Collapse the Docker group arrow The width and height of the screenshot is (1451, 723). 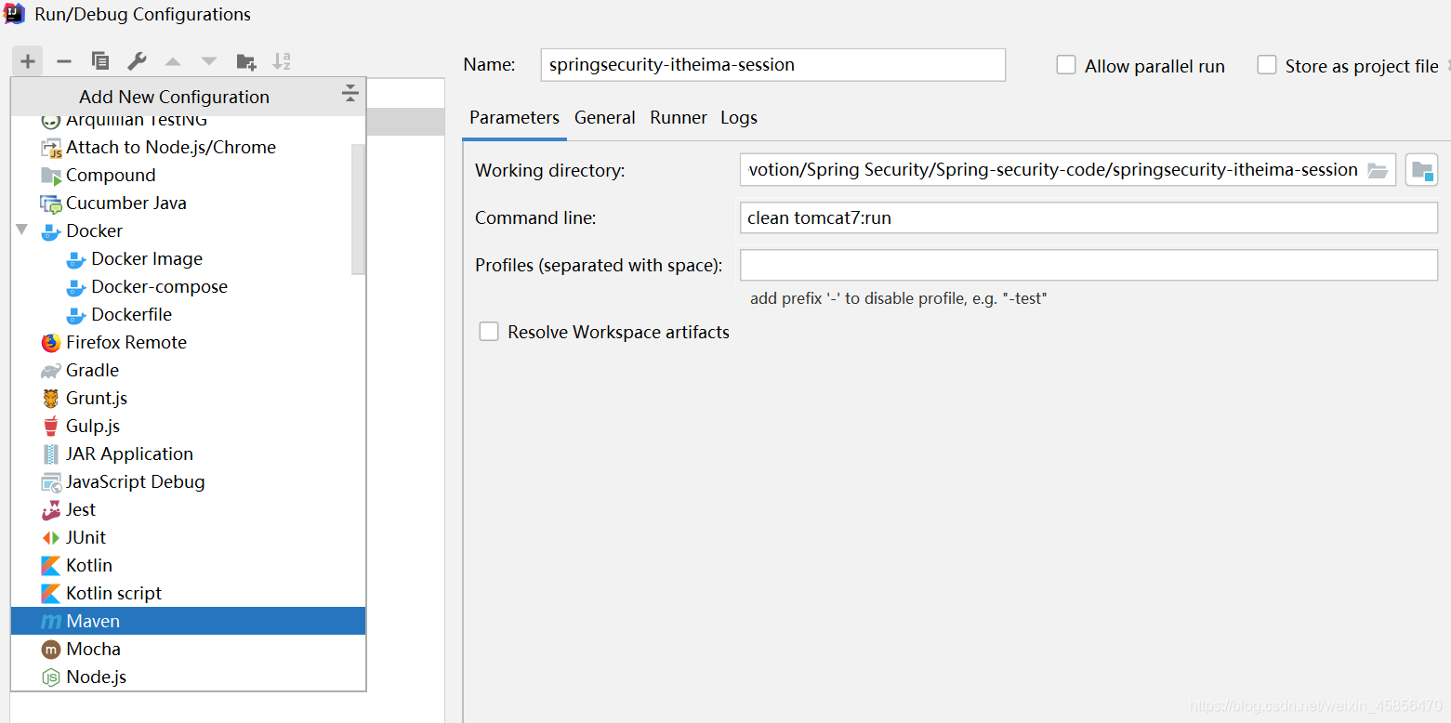coord(22,230)
